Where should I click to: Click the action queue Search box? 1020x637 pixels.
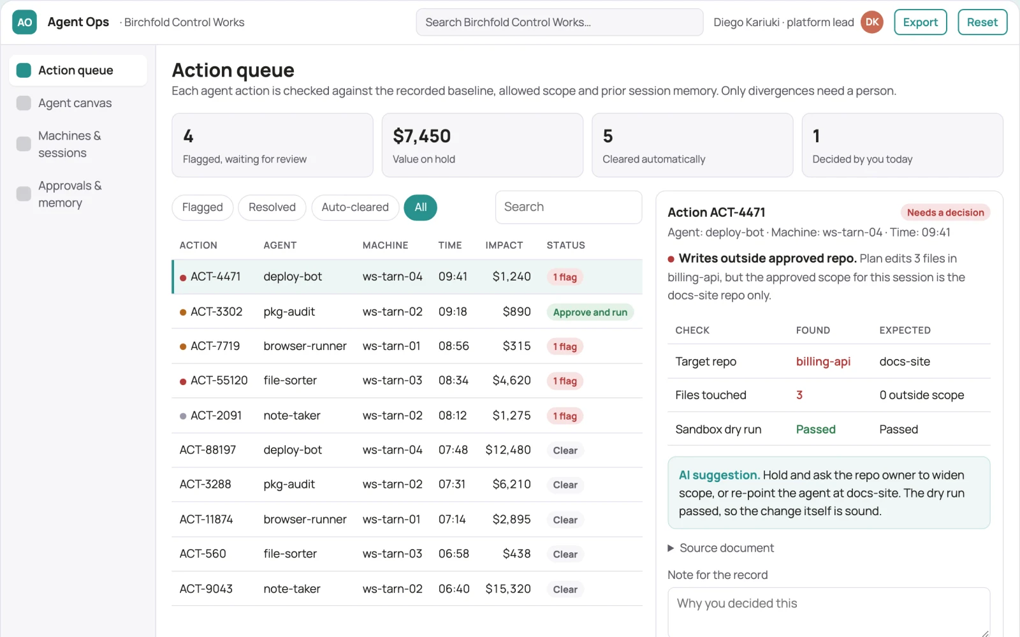(x=569, y=207)
